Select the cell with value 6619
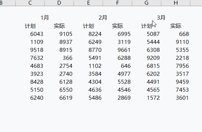This screenshot has height=132, width=202. point(59,98)
